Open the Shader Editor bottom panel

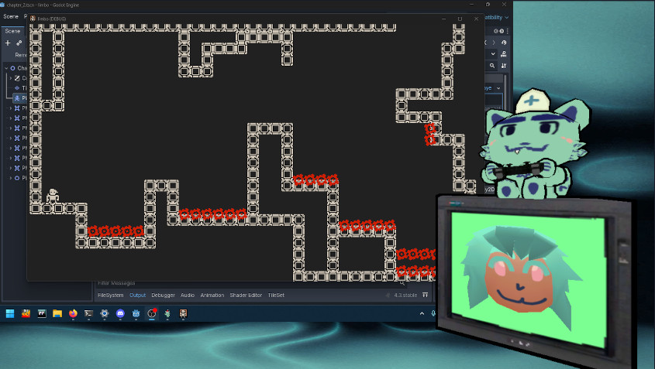pyautogui.click(x=246, y=296)
